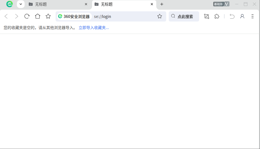Image resolution: width=260 pixels, height=149 pixels.
Task: Open the home page
Action: [x=38, y=16]
